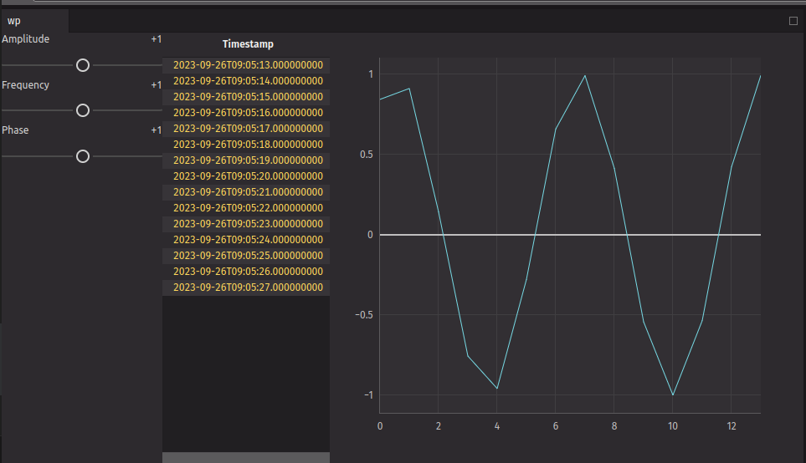Click the Amplitude +1 value label
This screenshot has width=806, height=463.
click(156, 39)
